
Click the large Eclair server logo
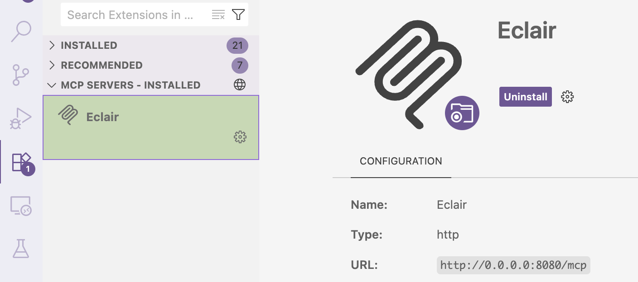click(408, 72)
